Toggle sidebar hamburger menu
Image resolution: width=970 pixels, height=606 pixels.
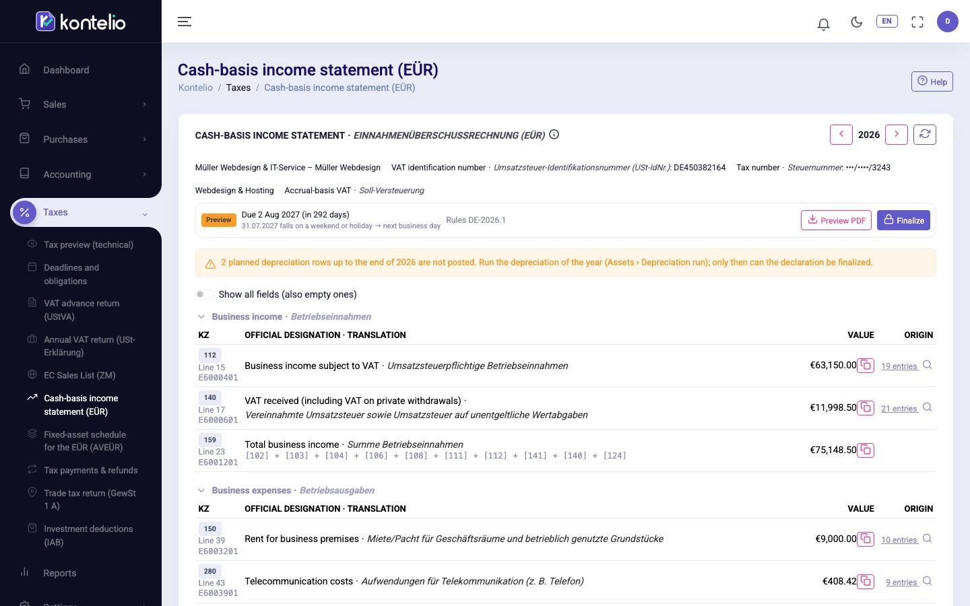point(185,22)
